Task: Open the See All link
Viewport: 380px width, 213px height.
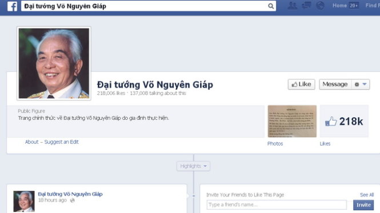Action: pyautogui.click(x=367, y=195)
